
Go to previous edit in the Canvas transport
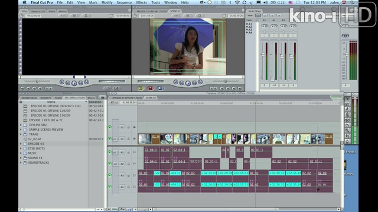(176, 82)
